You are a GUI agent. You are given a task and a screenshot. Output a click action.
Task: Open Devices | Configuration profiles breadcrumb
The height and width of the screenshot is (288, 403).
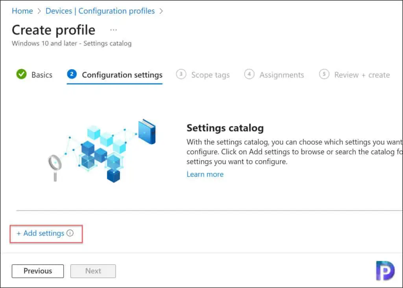[100, 11]
